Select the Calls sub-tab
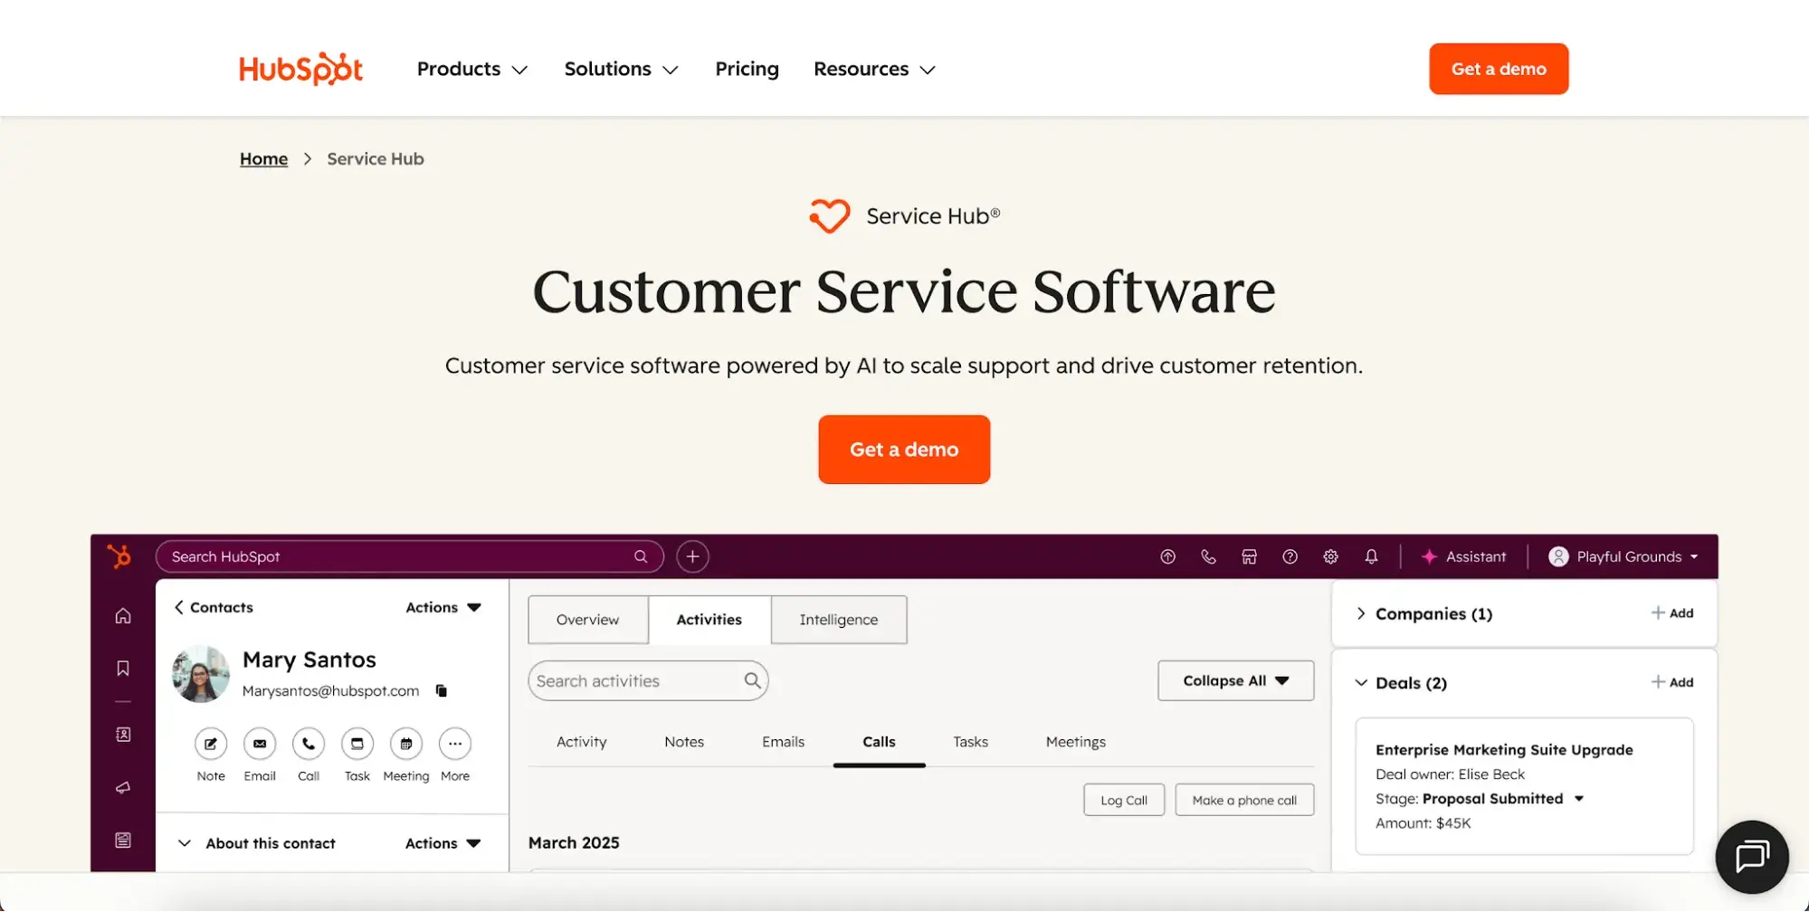The image size is (1809, 912). [879, 742]
